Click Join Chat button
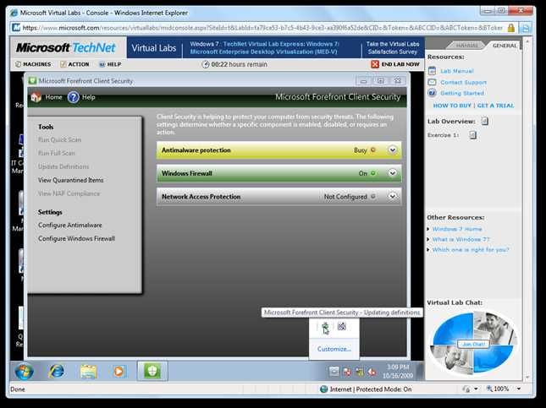The image size is (546, 408). click(x=473, y=344)
